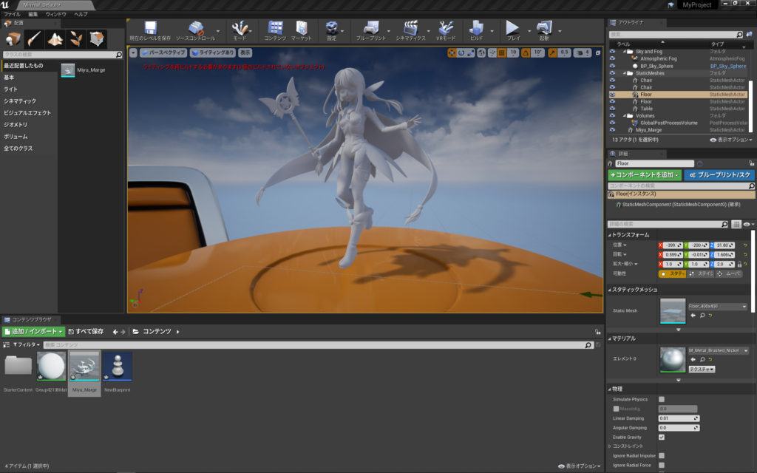Switch to Landscape mode mountain icon

coord(55,39)
